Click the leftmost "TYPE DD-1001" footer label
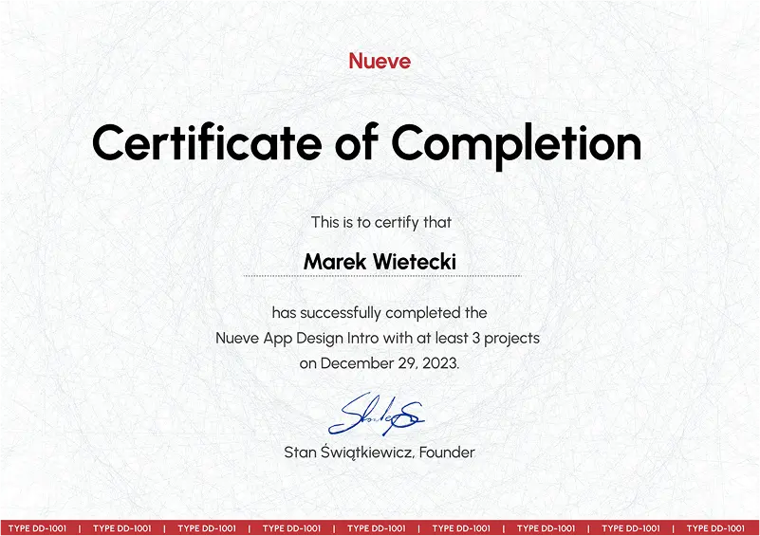 coord(37,528)
